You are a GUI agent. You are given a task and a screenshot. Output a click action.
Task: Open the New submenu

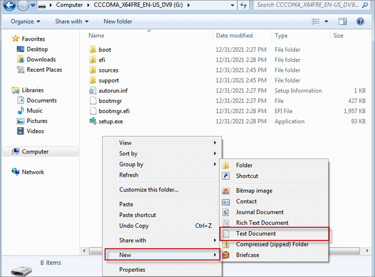point(162,255)
